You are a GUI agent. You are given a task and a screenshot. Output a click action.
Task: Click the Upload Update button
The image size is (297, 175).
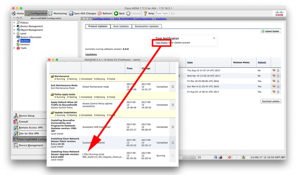(270, 31)
